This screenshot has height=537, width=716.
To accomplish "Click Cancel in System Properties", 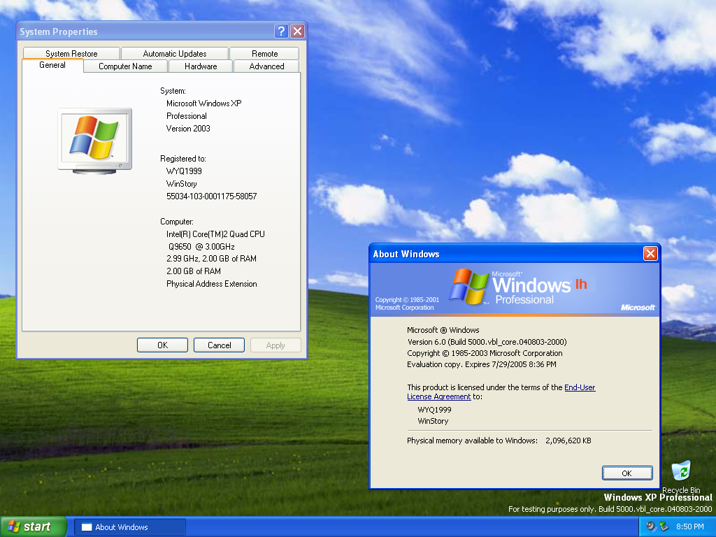I will pos(219,345).
